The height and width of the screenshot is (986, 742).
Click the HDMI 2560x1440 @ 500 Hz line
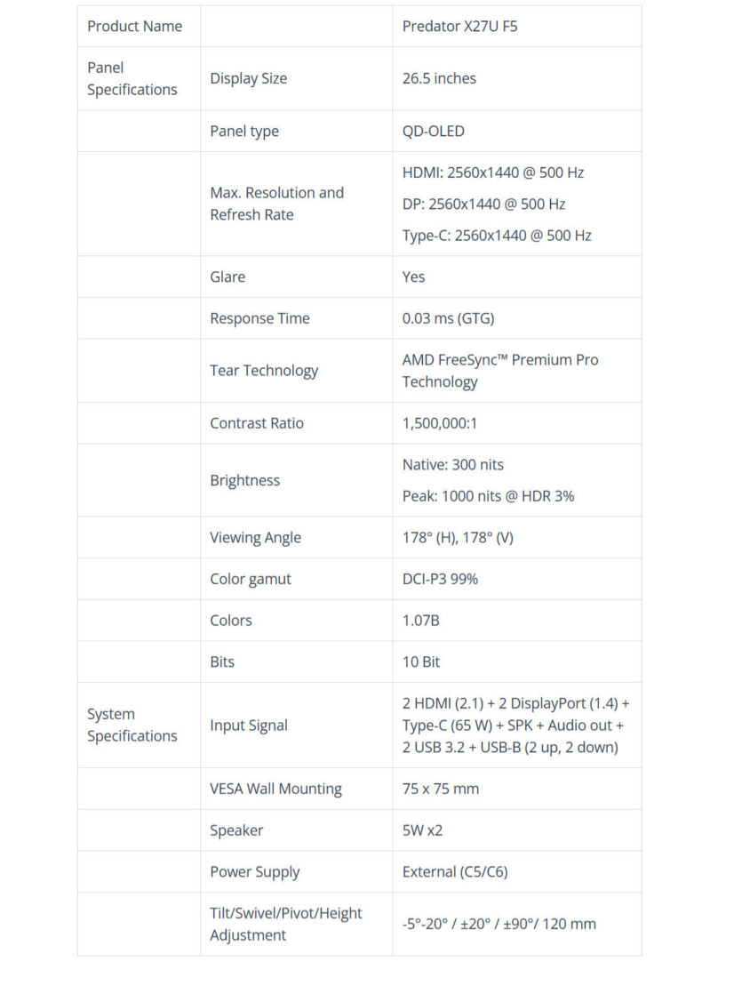coord(492,172)
